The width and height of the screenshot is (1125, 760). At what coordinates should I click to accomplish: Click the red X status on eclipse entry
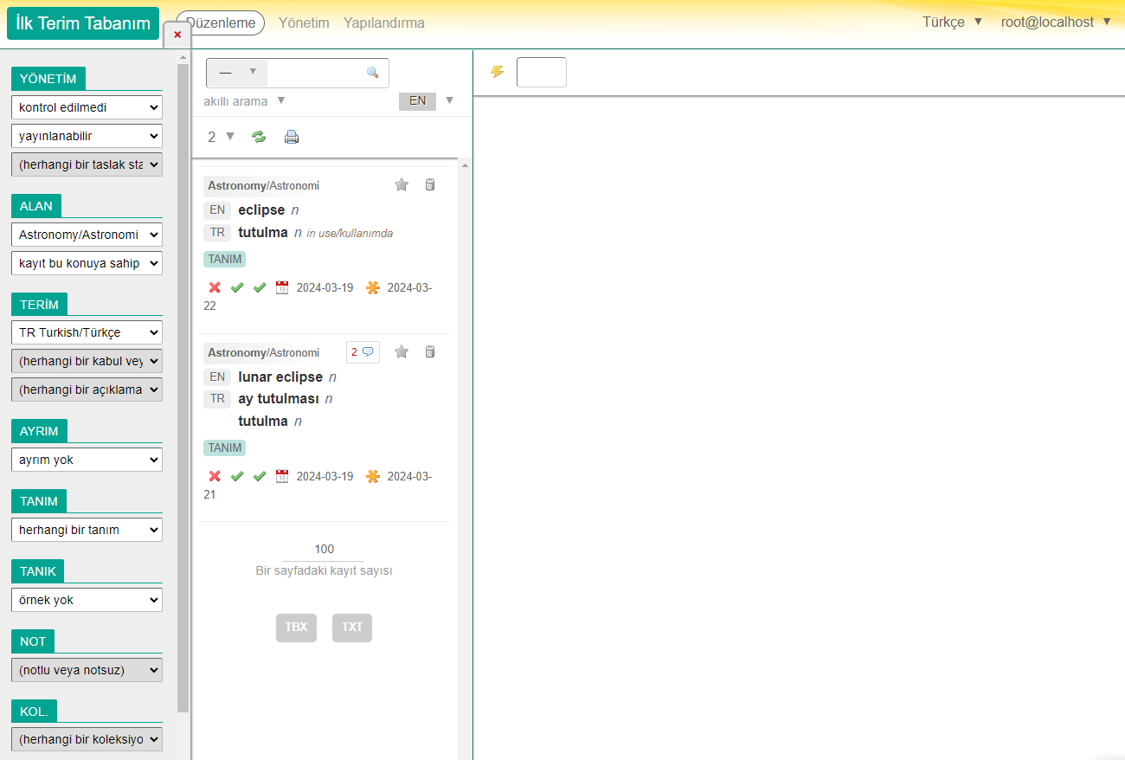pyautogui.click(x=215, y=287)
